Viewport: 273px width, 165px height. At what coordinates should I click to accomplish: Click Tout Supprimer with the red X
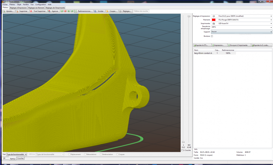[x=38, y=11]
